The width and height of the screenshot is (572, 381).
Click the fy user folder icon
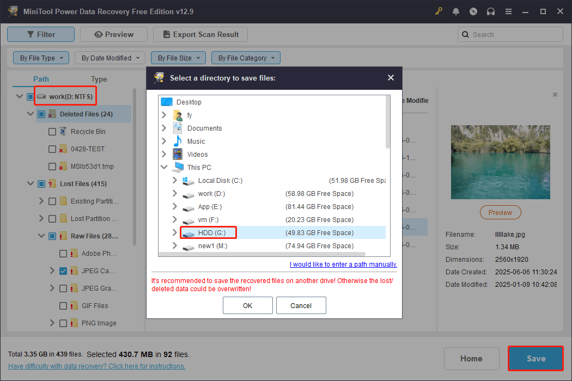point(178,115)
